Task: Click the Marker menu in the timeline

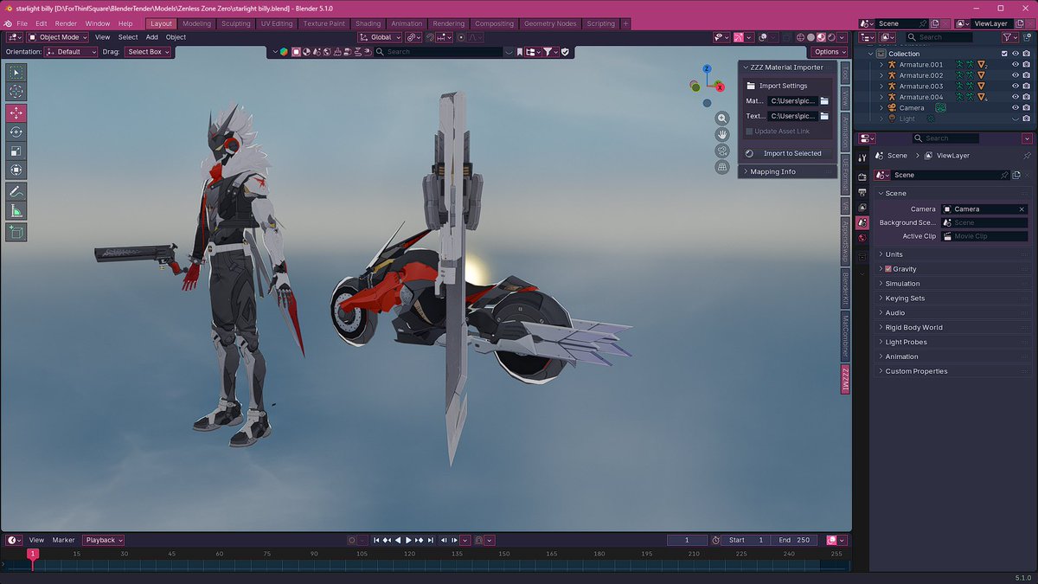Action: coord(64,540)
